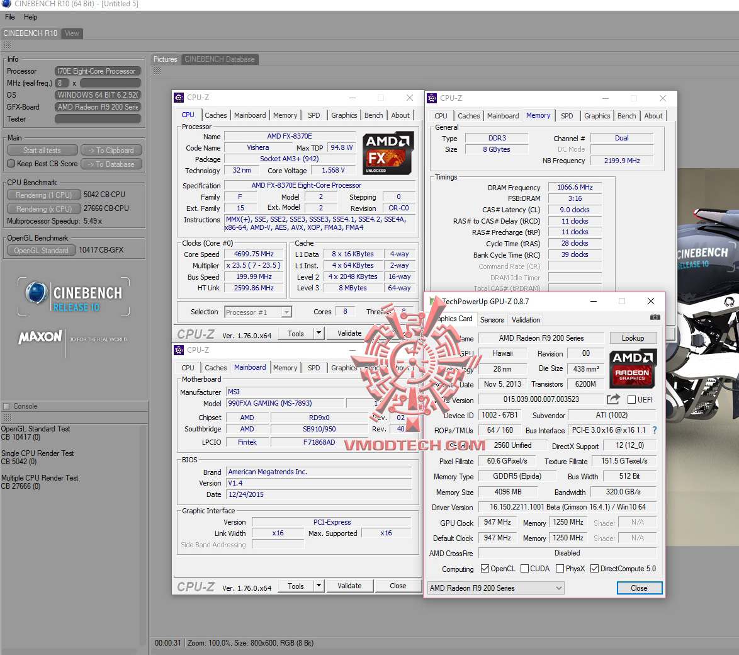Toggle the CUDA checkbox
Viewport: 739px width, 655px height.
(x=524, y=568)
